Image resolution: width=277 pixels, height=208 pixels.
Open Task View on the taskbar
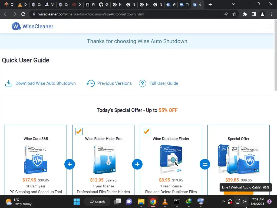point(117,201)
